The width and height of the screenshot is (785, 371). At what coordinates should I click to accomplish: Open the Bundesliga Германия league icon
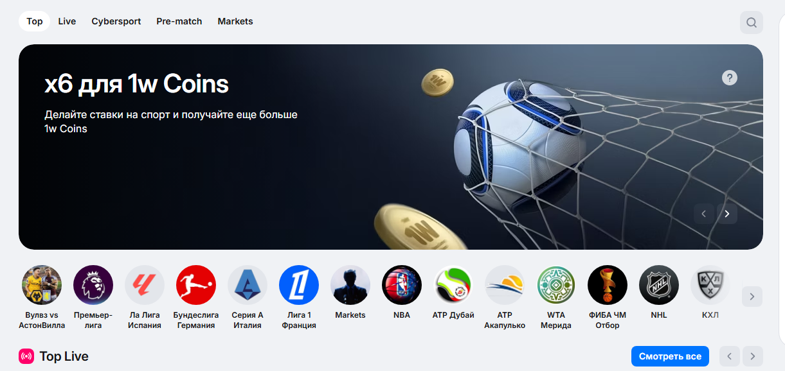pyautogui.click(x=196, y=285)
